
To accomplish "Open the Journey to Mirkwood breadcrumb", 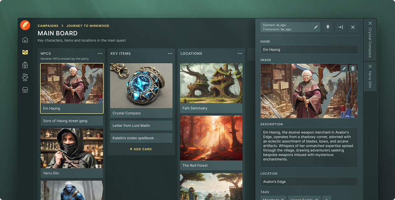I will tap(88, 26).
